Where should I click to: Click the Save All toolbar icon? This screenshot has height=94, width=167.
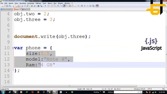tap(10, 6)
